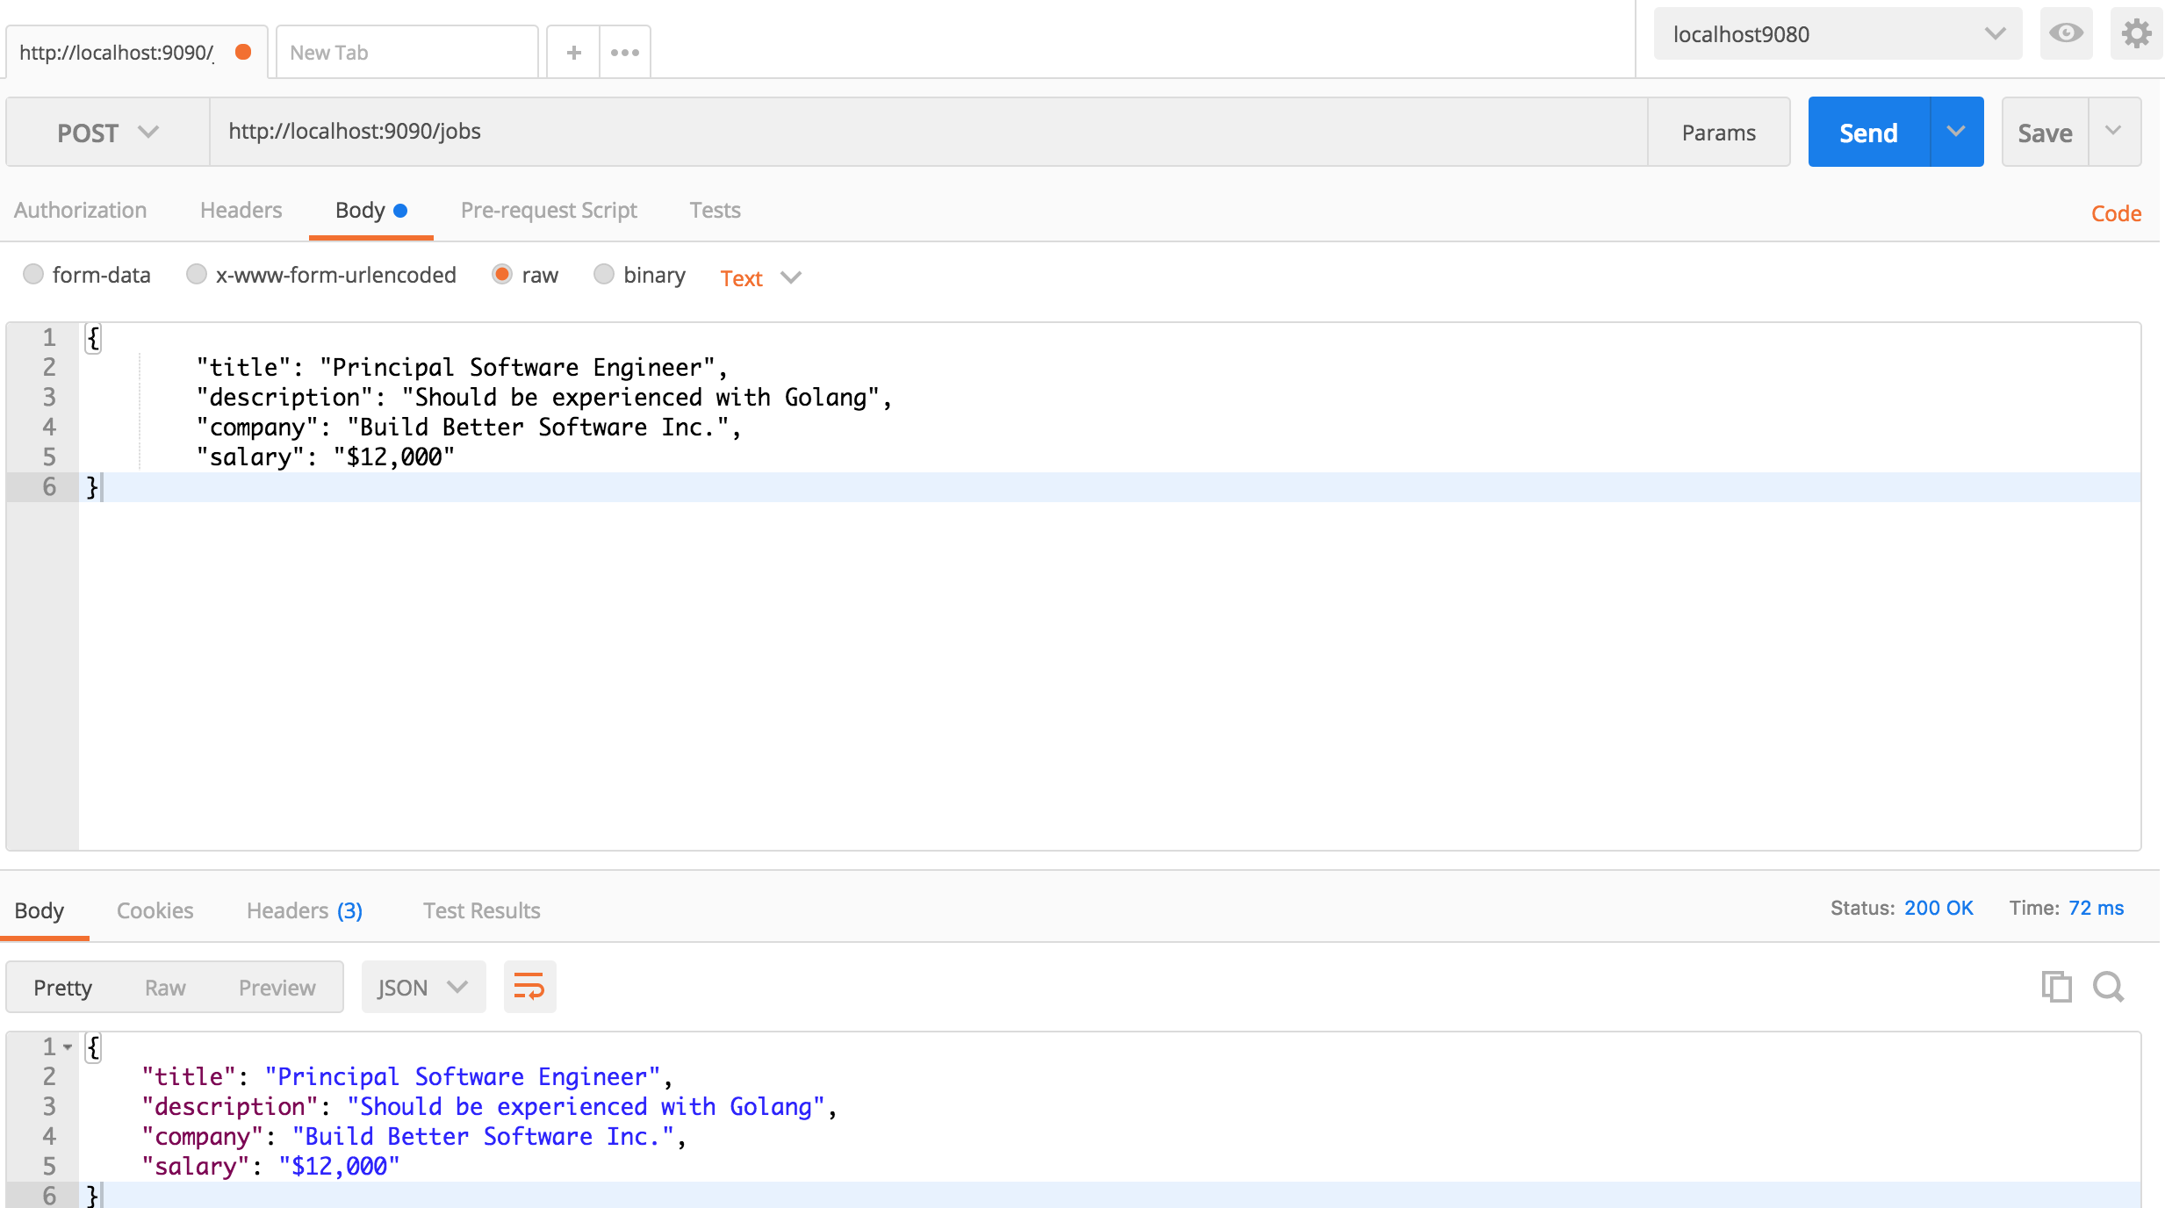This screenshot has width=2165, height=1208.
Task: Select the form-data radio button
Action: pyautogui.click(x=32, y=275)
